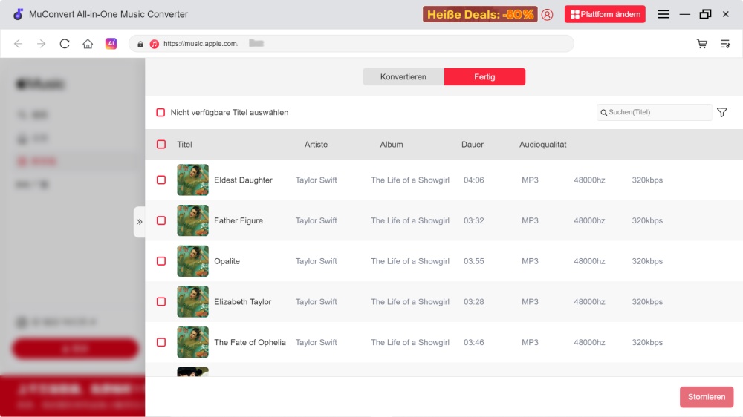Click The Fate of Ophelia album thumbnail

193,342
